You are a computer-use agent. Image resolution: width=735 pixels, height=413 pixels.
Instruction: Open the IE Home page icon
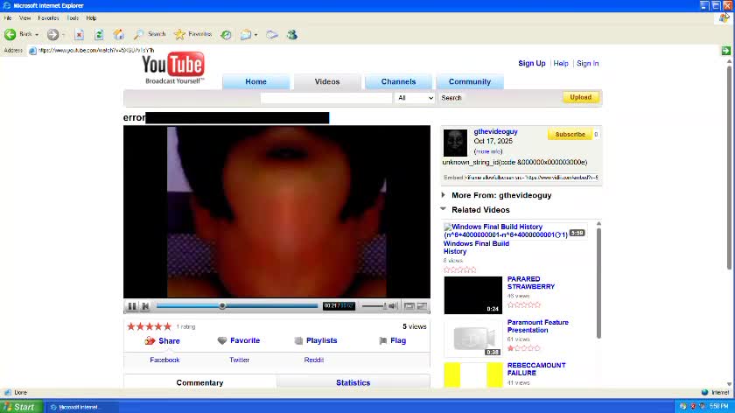pos(118,34)
